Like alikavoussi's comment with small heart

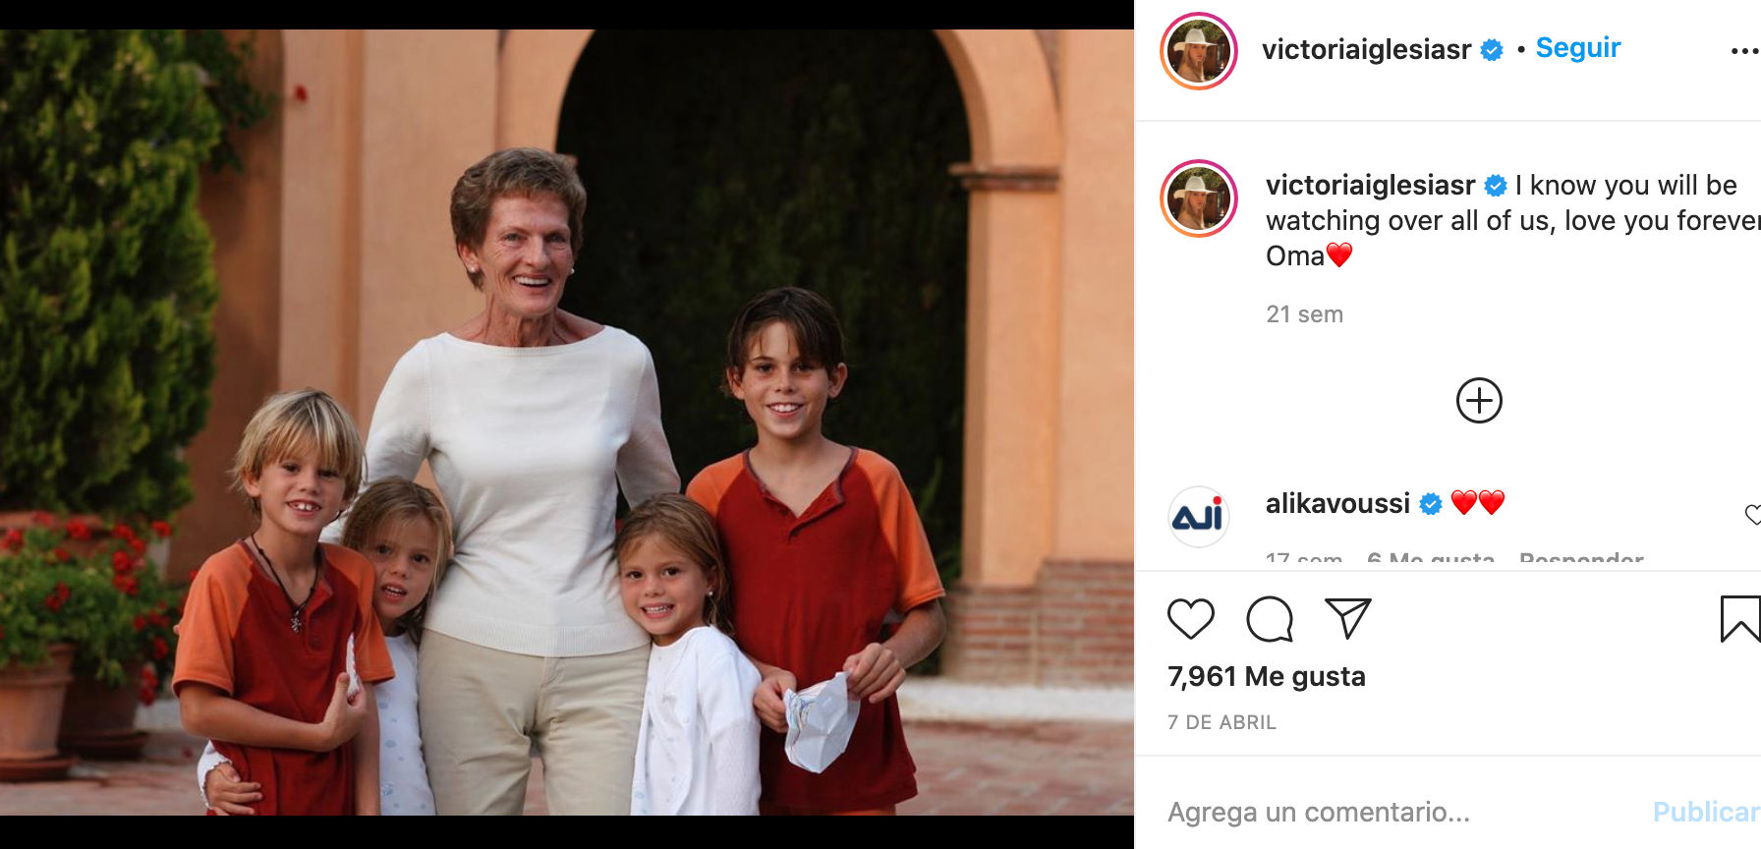pos(1752,514)
